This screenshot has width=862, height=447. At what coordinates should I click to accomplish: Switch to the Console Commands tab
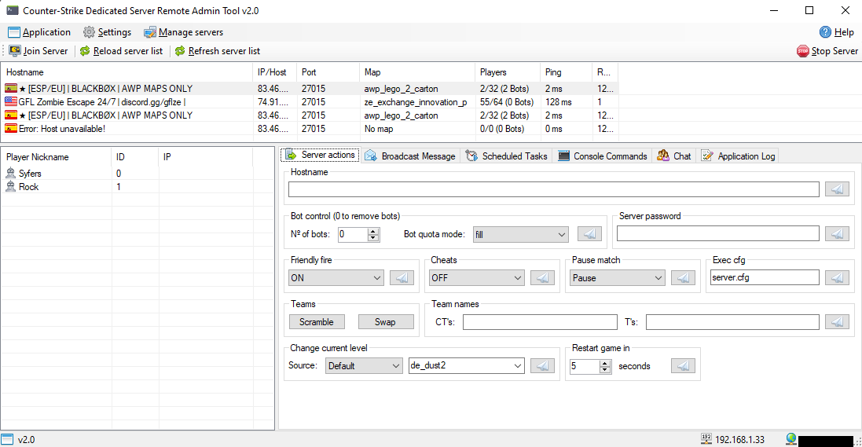tap(603, 156)
